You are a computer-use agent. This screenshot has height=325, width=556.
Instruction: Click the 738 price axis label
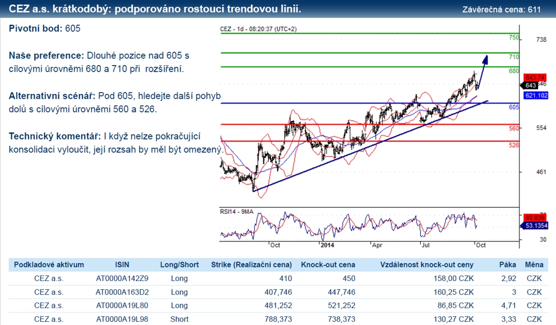pos(541,40)
